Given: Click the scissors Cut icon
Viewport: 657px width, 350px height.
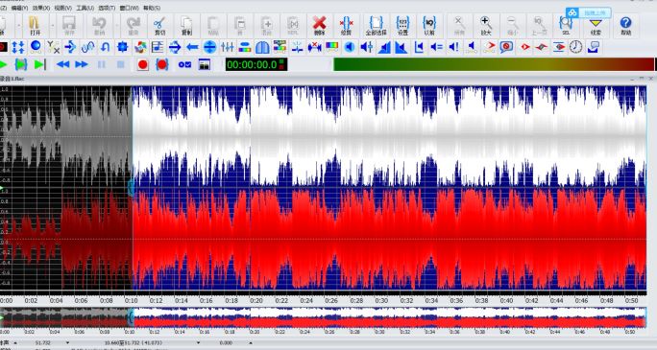Looking at the screenshot, I should 159,26.
